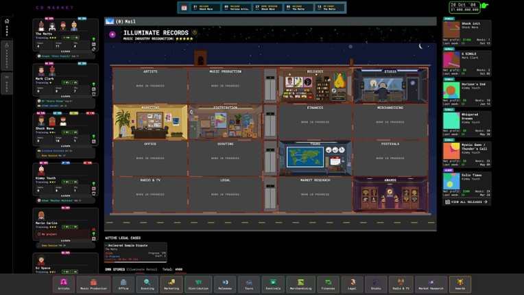
Task: Open Radio & TV from bottom bar
Action: tap(401, 284)
